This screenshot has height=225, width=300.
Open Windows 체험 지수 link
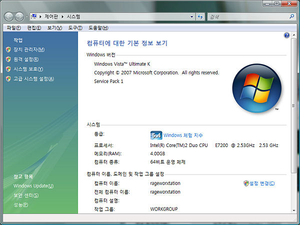[183, 135]
